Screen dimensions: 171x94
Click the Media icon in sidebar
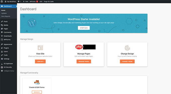pyautogui.click(x=2, y=25)
